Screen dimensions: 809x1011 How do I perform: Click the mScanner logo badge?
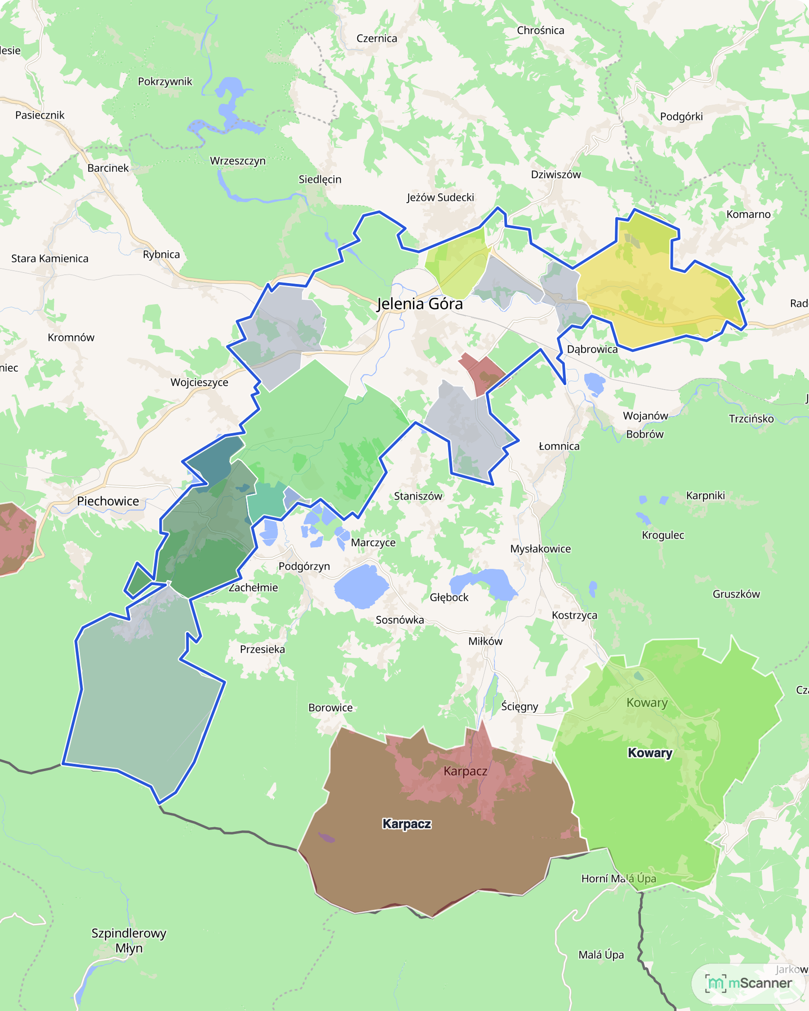click(749, 983)
